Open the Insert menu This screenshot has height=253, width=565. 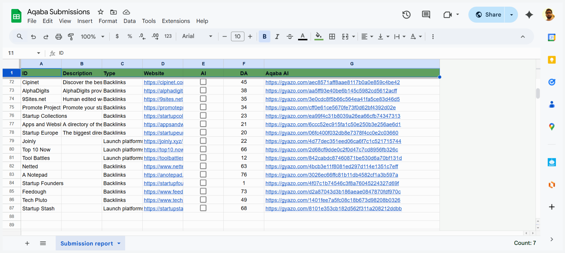click(85, 21)
